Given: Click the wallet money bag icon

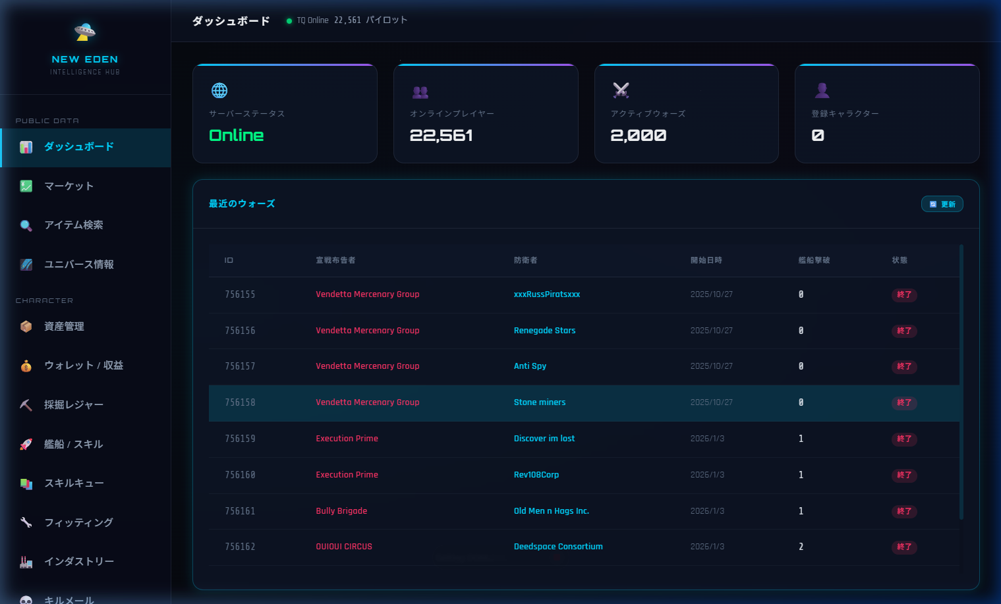Looking at the screenshot, I should tap(26, 366).
